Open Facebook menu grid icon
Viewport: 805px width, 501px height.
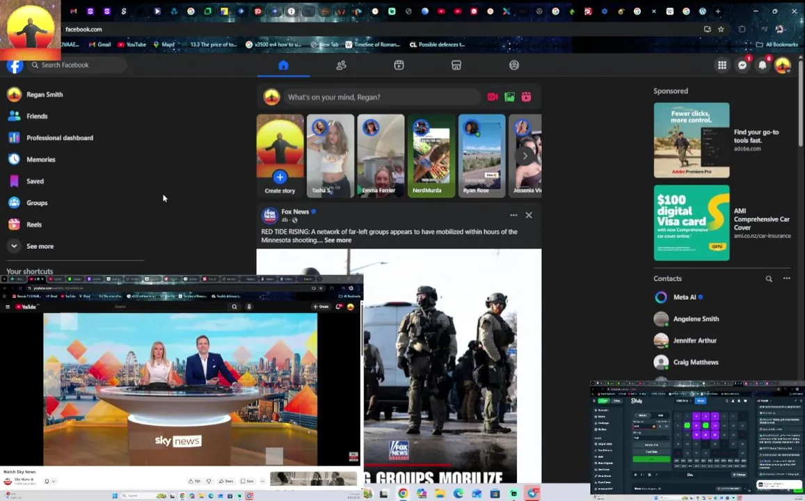point(722,65)
